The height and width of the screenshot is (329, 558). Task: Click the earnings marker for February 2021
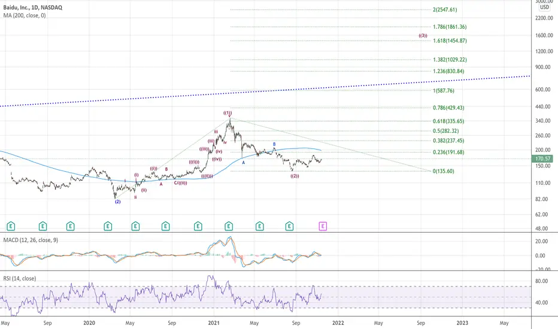tap(229, 226)
